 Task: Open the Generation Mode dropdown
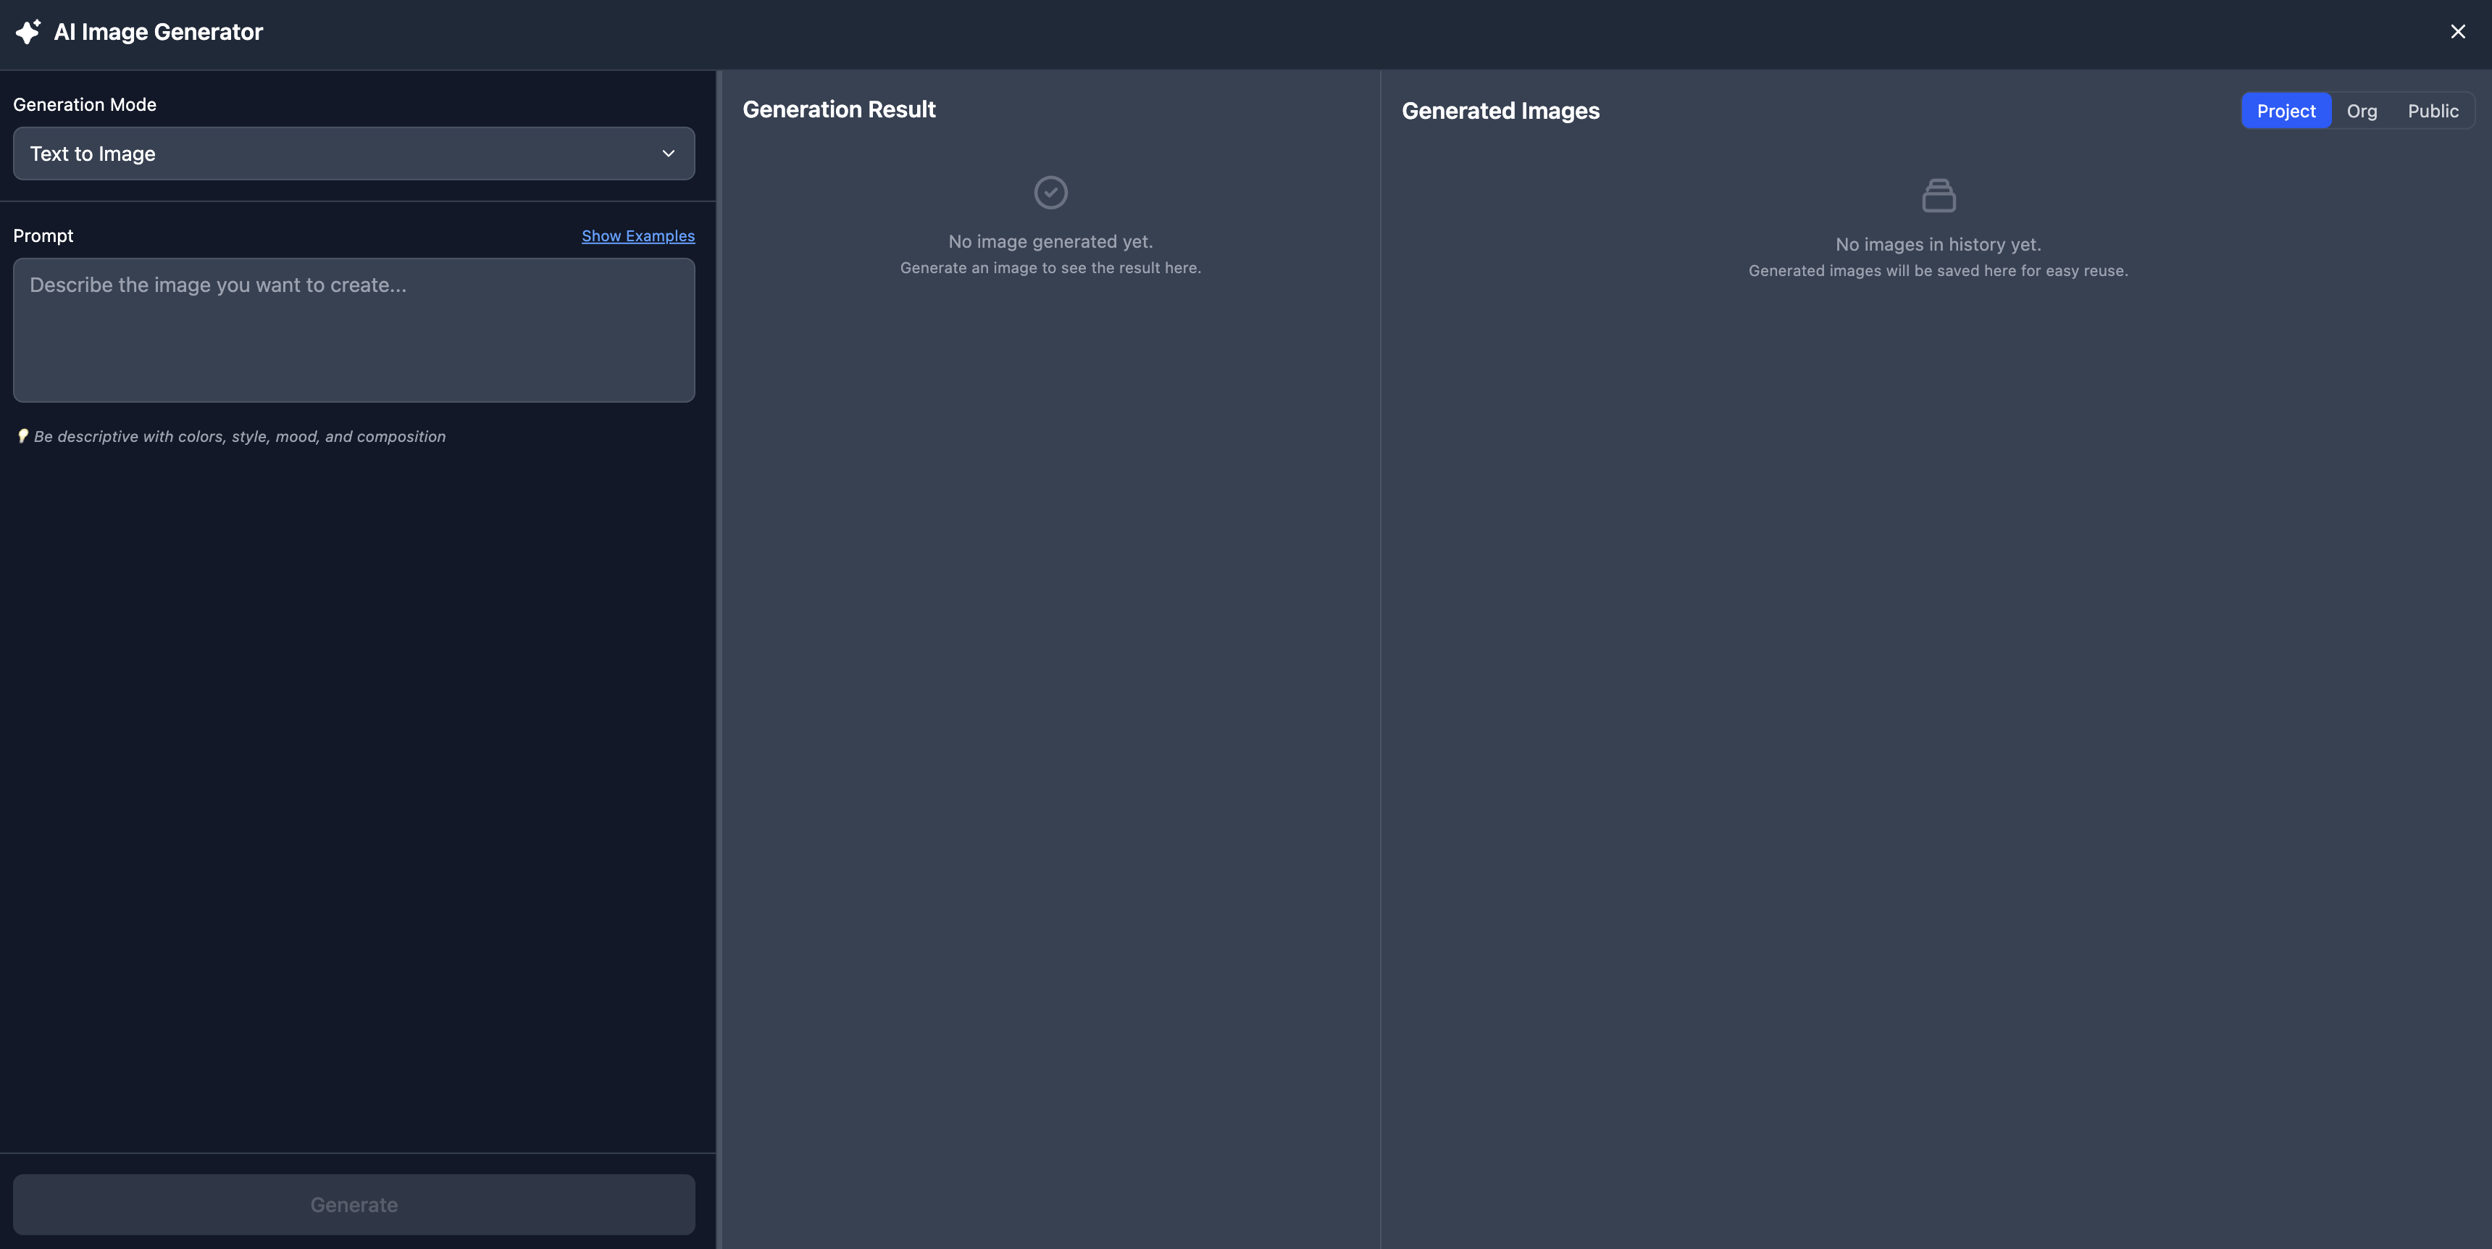(x=353, y=154)
